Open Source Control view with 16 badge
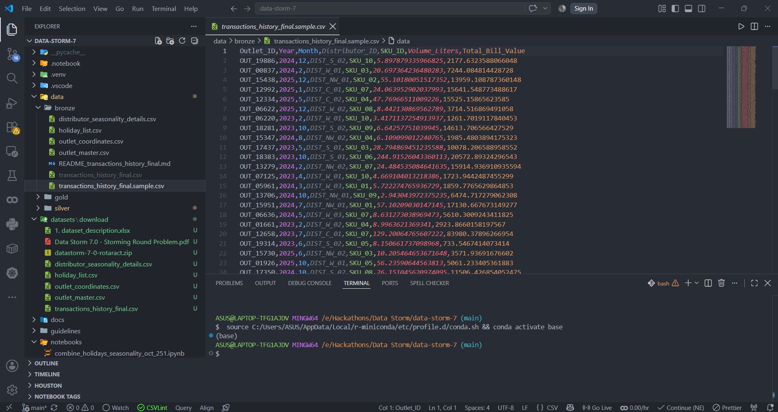 (12, 54)
